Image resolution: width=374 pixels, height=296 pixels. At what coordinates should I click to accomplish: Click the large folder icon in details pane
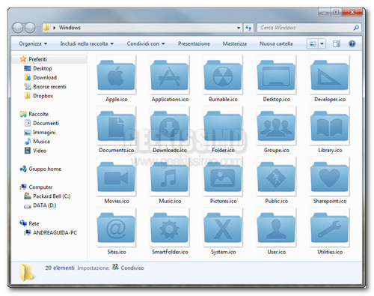pos(27,272)
